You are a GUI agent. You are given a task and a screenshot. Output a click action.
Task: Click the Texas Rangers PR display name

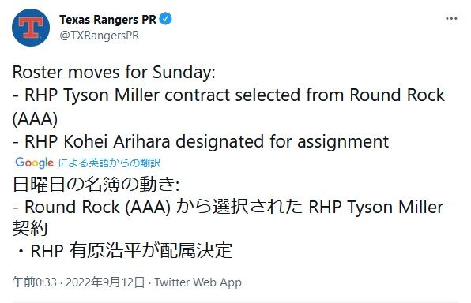107,20
